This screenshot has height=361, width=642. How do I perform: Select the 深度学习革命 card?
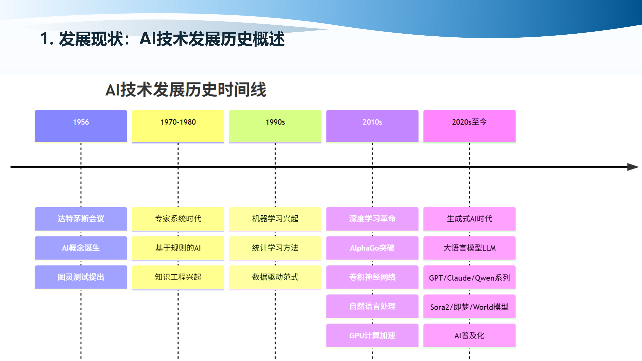coord(372,219)
